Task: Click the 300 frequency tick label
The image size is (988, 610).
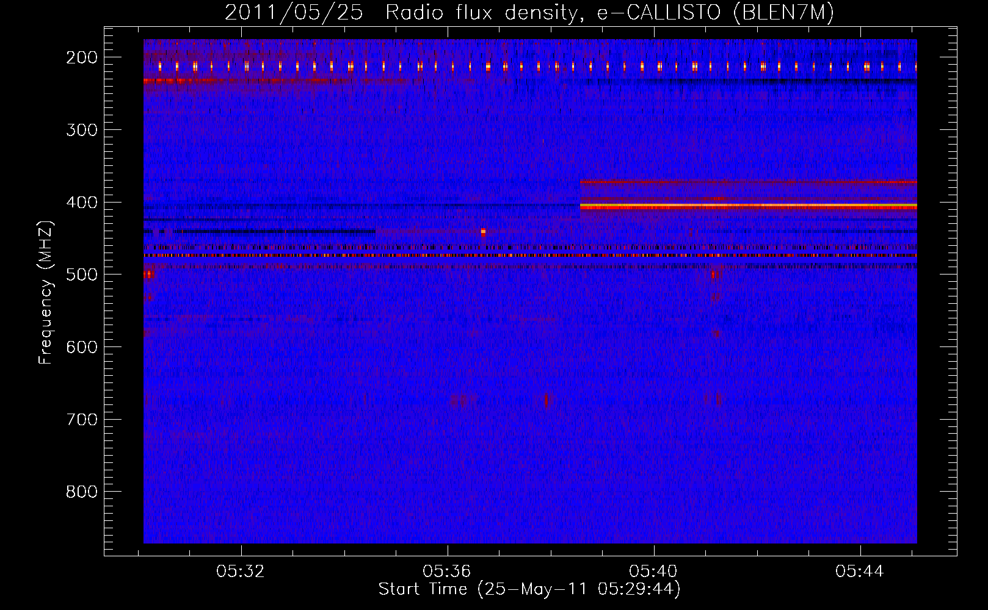Action: click(x=82, y=130)
